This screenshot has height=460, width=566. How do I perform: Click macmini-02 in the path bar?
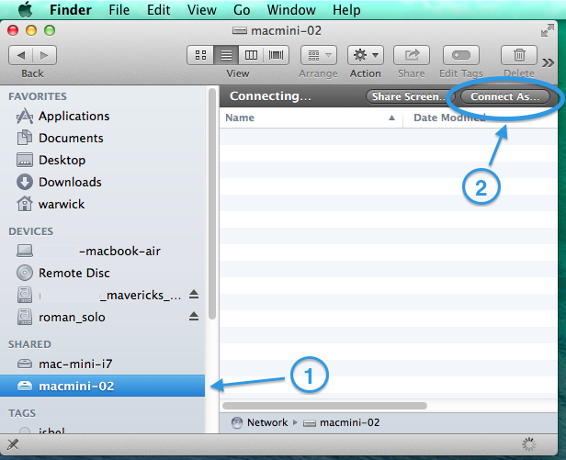coord(342,422)
